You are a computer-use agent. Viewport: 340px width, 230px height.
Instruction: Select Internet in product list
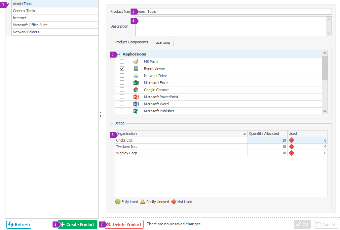click(55, 18)
